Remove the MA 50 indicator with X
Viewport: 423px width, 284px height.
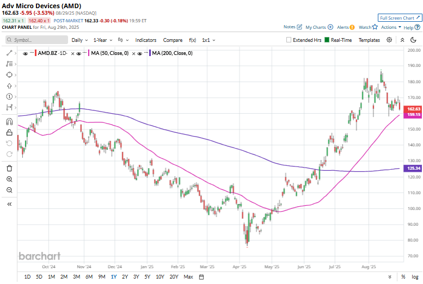(x=133, y=54)
